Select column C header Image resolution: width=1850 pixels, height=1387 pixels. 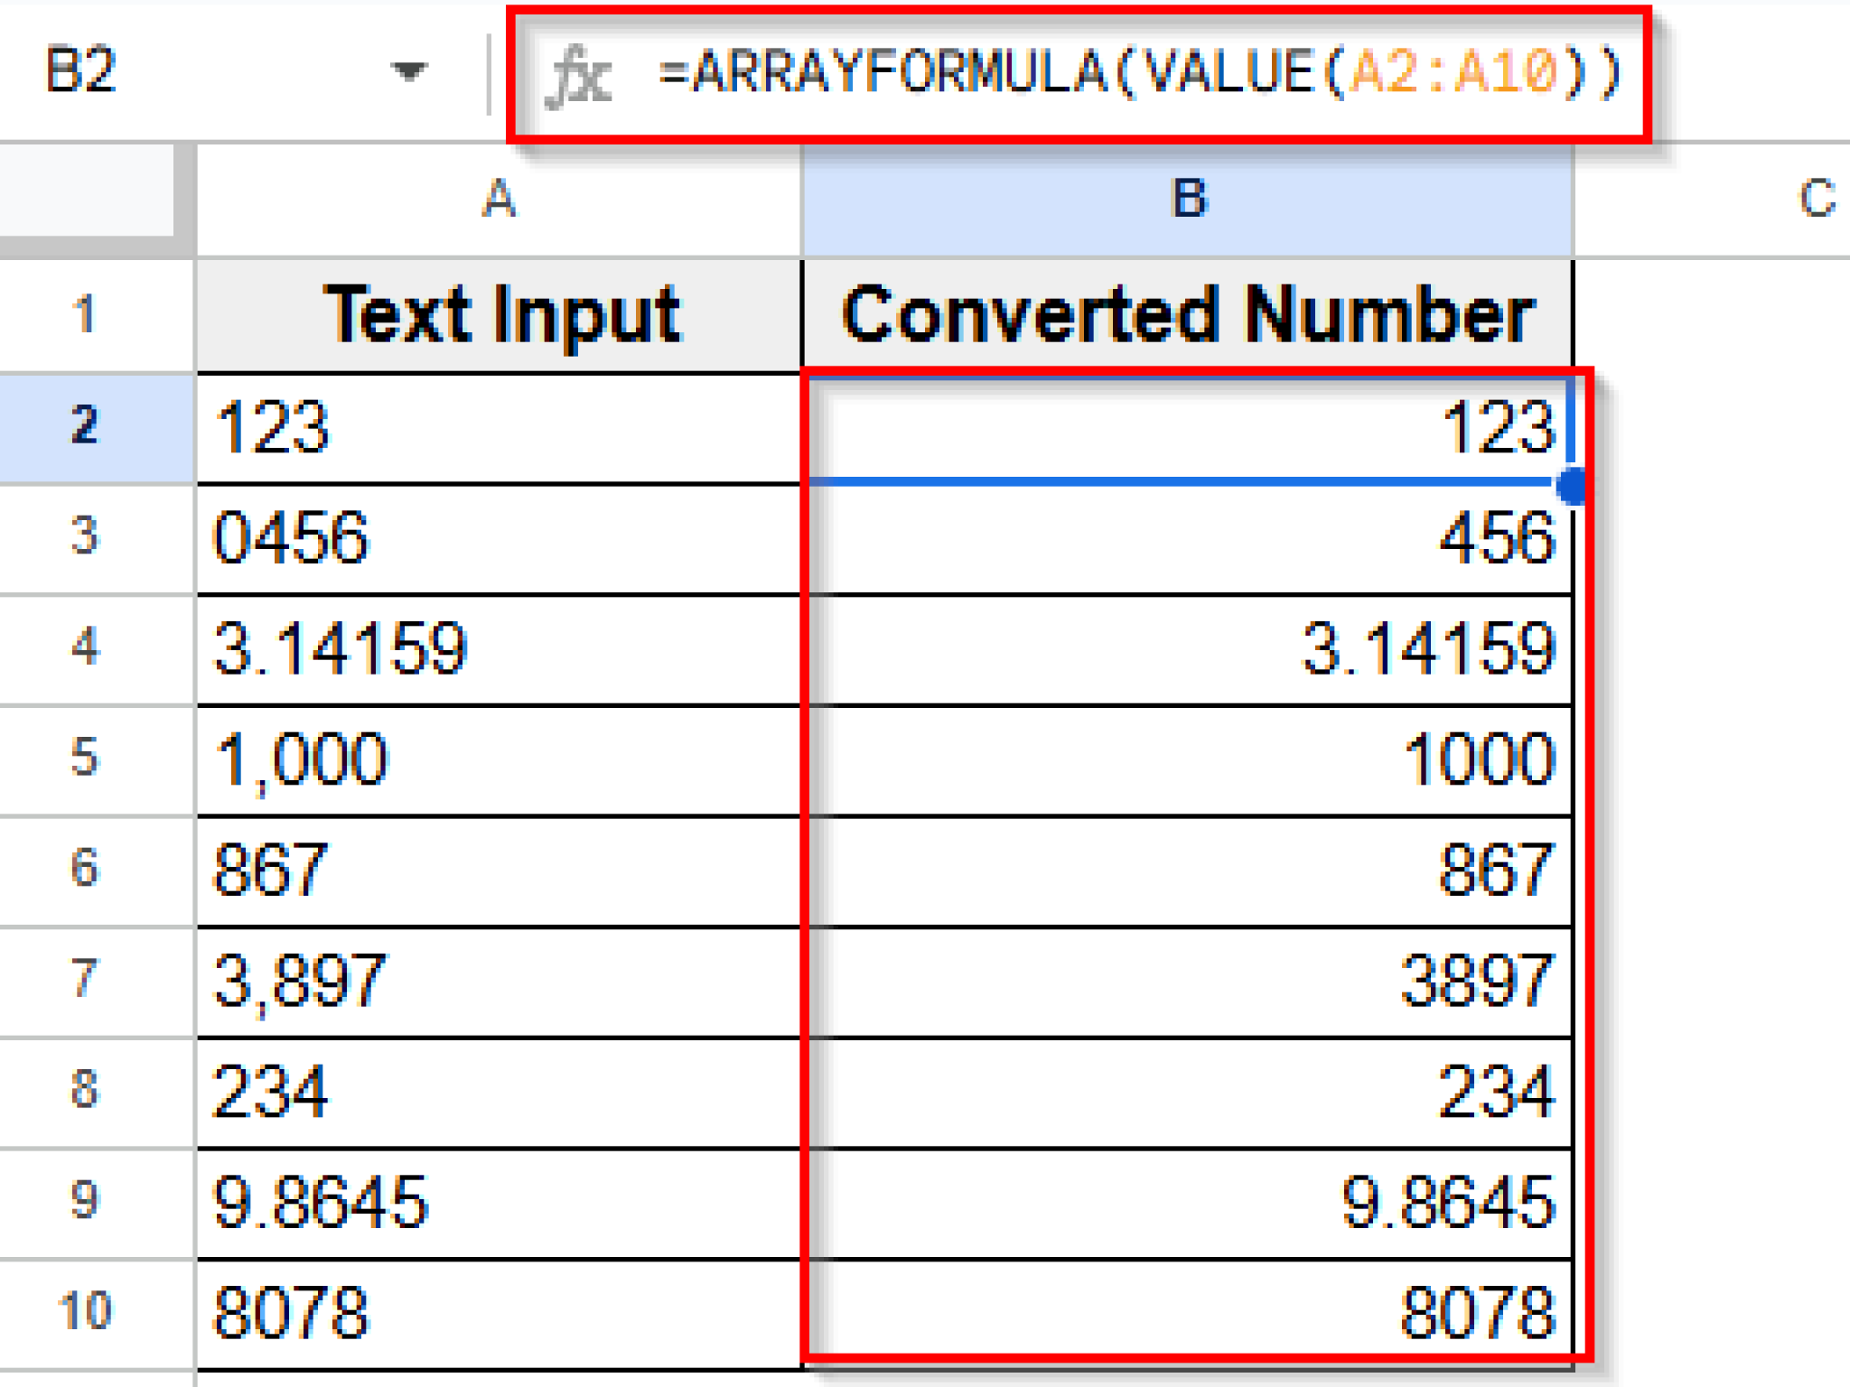click(1816, 200)
